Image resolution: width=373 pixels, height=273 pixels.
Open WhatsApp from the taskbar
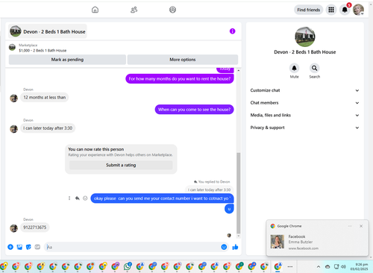(x=128, y=266)
